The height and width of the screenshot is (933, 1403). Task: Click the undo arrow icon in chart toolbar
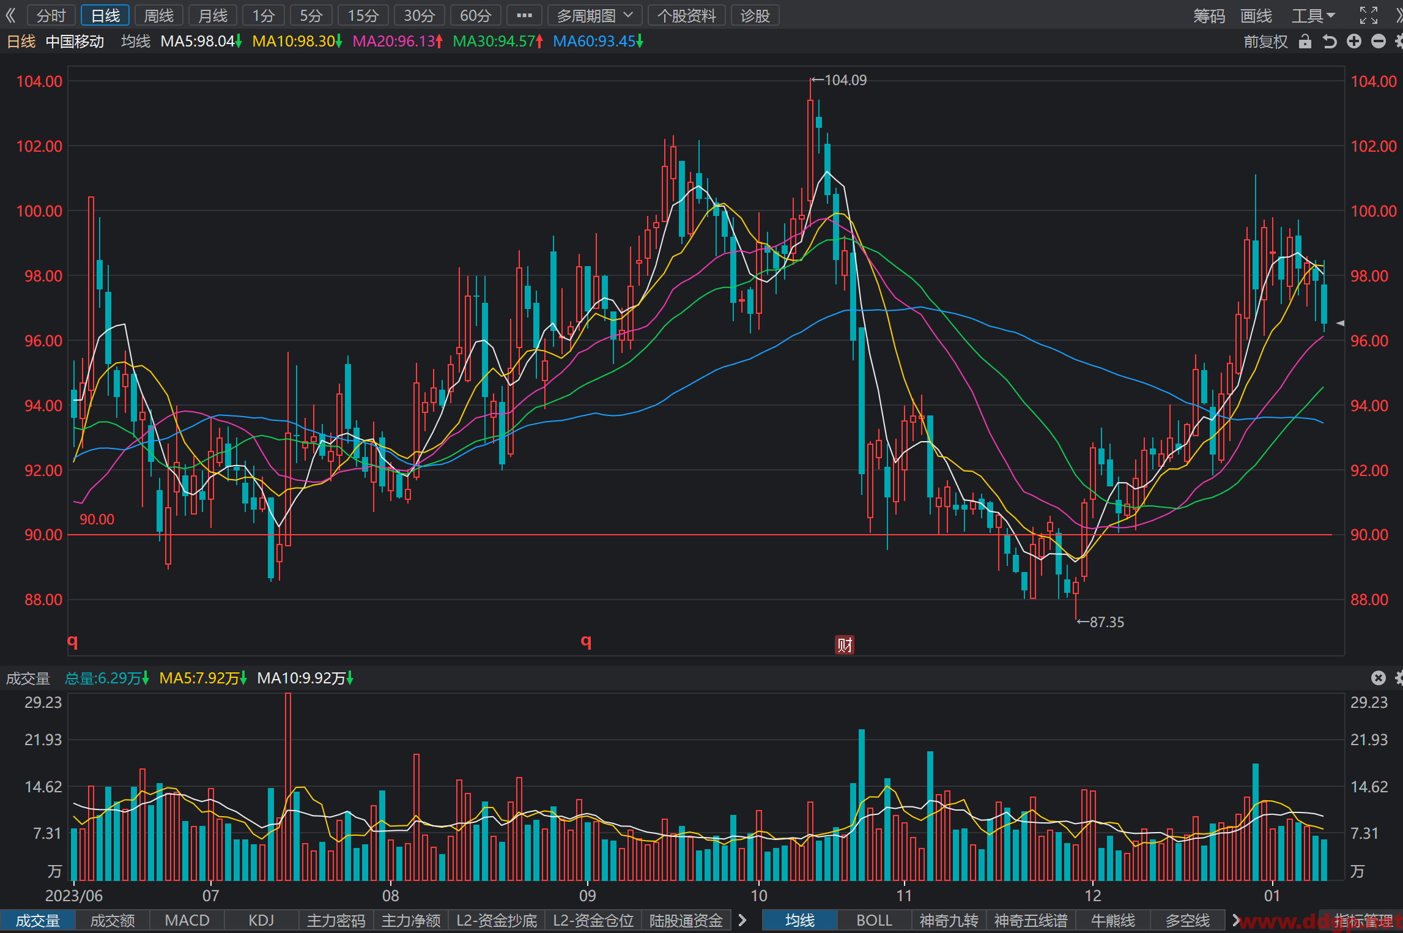tap(1330, 41)
